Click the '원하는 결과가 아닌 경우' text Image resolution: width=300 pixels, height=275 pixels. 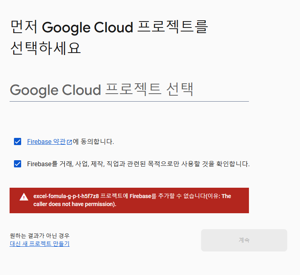tap(39, 236)
